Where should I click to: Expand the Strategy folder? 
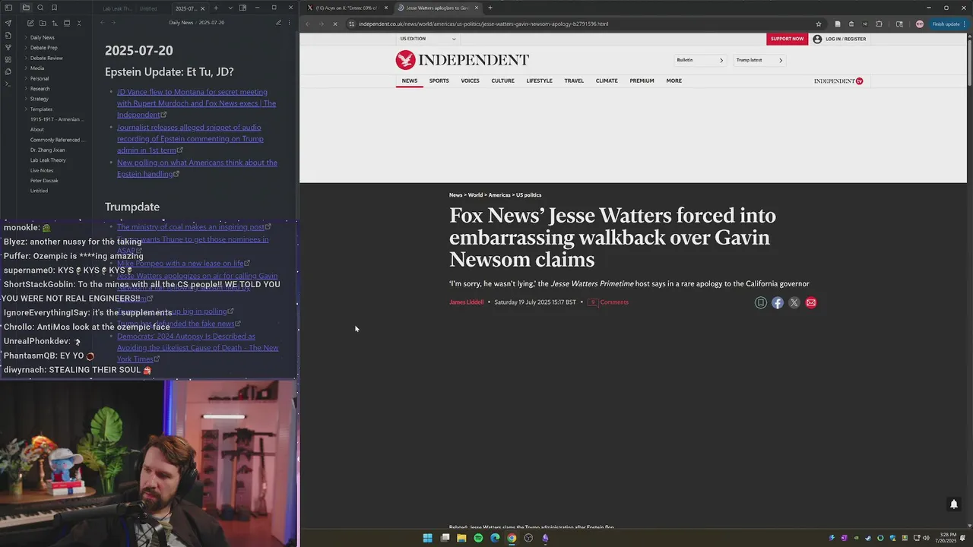point(39,99)
